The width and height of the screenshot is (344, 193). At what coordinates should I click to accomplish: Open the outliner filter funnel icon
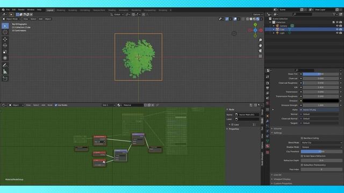(334, 14)
